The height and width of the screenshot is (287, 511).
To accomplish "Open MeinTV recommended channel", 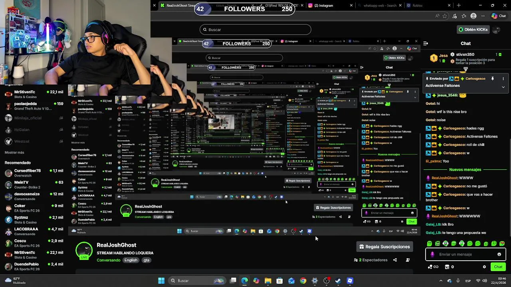I will click(34, 185).
